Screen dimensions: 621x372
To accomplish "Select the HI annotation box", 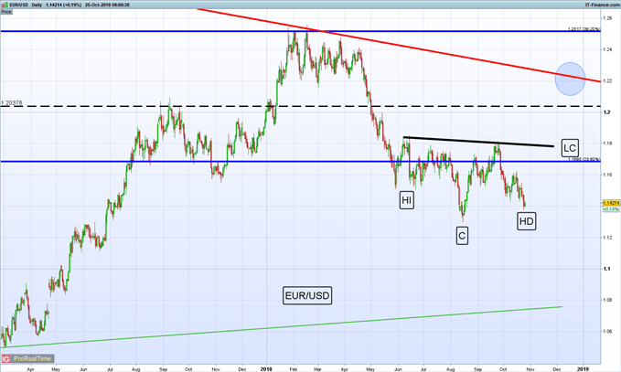I will tap(407, 200).
